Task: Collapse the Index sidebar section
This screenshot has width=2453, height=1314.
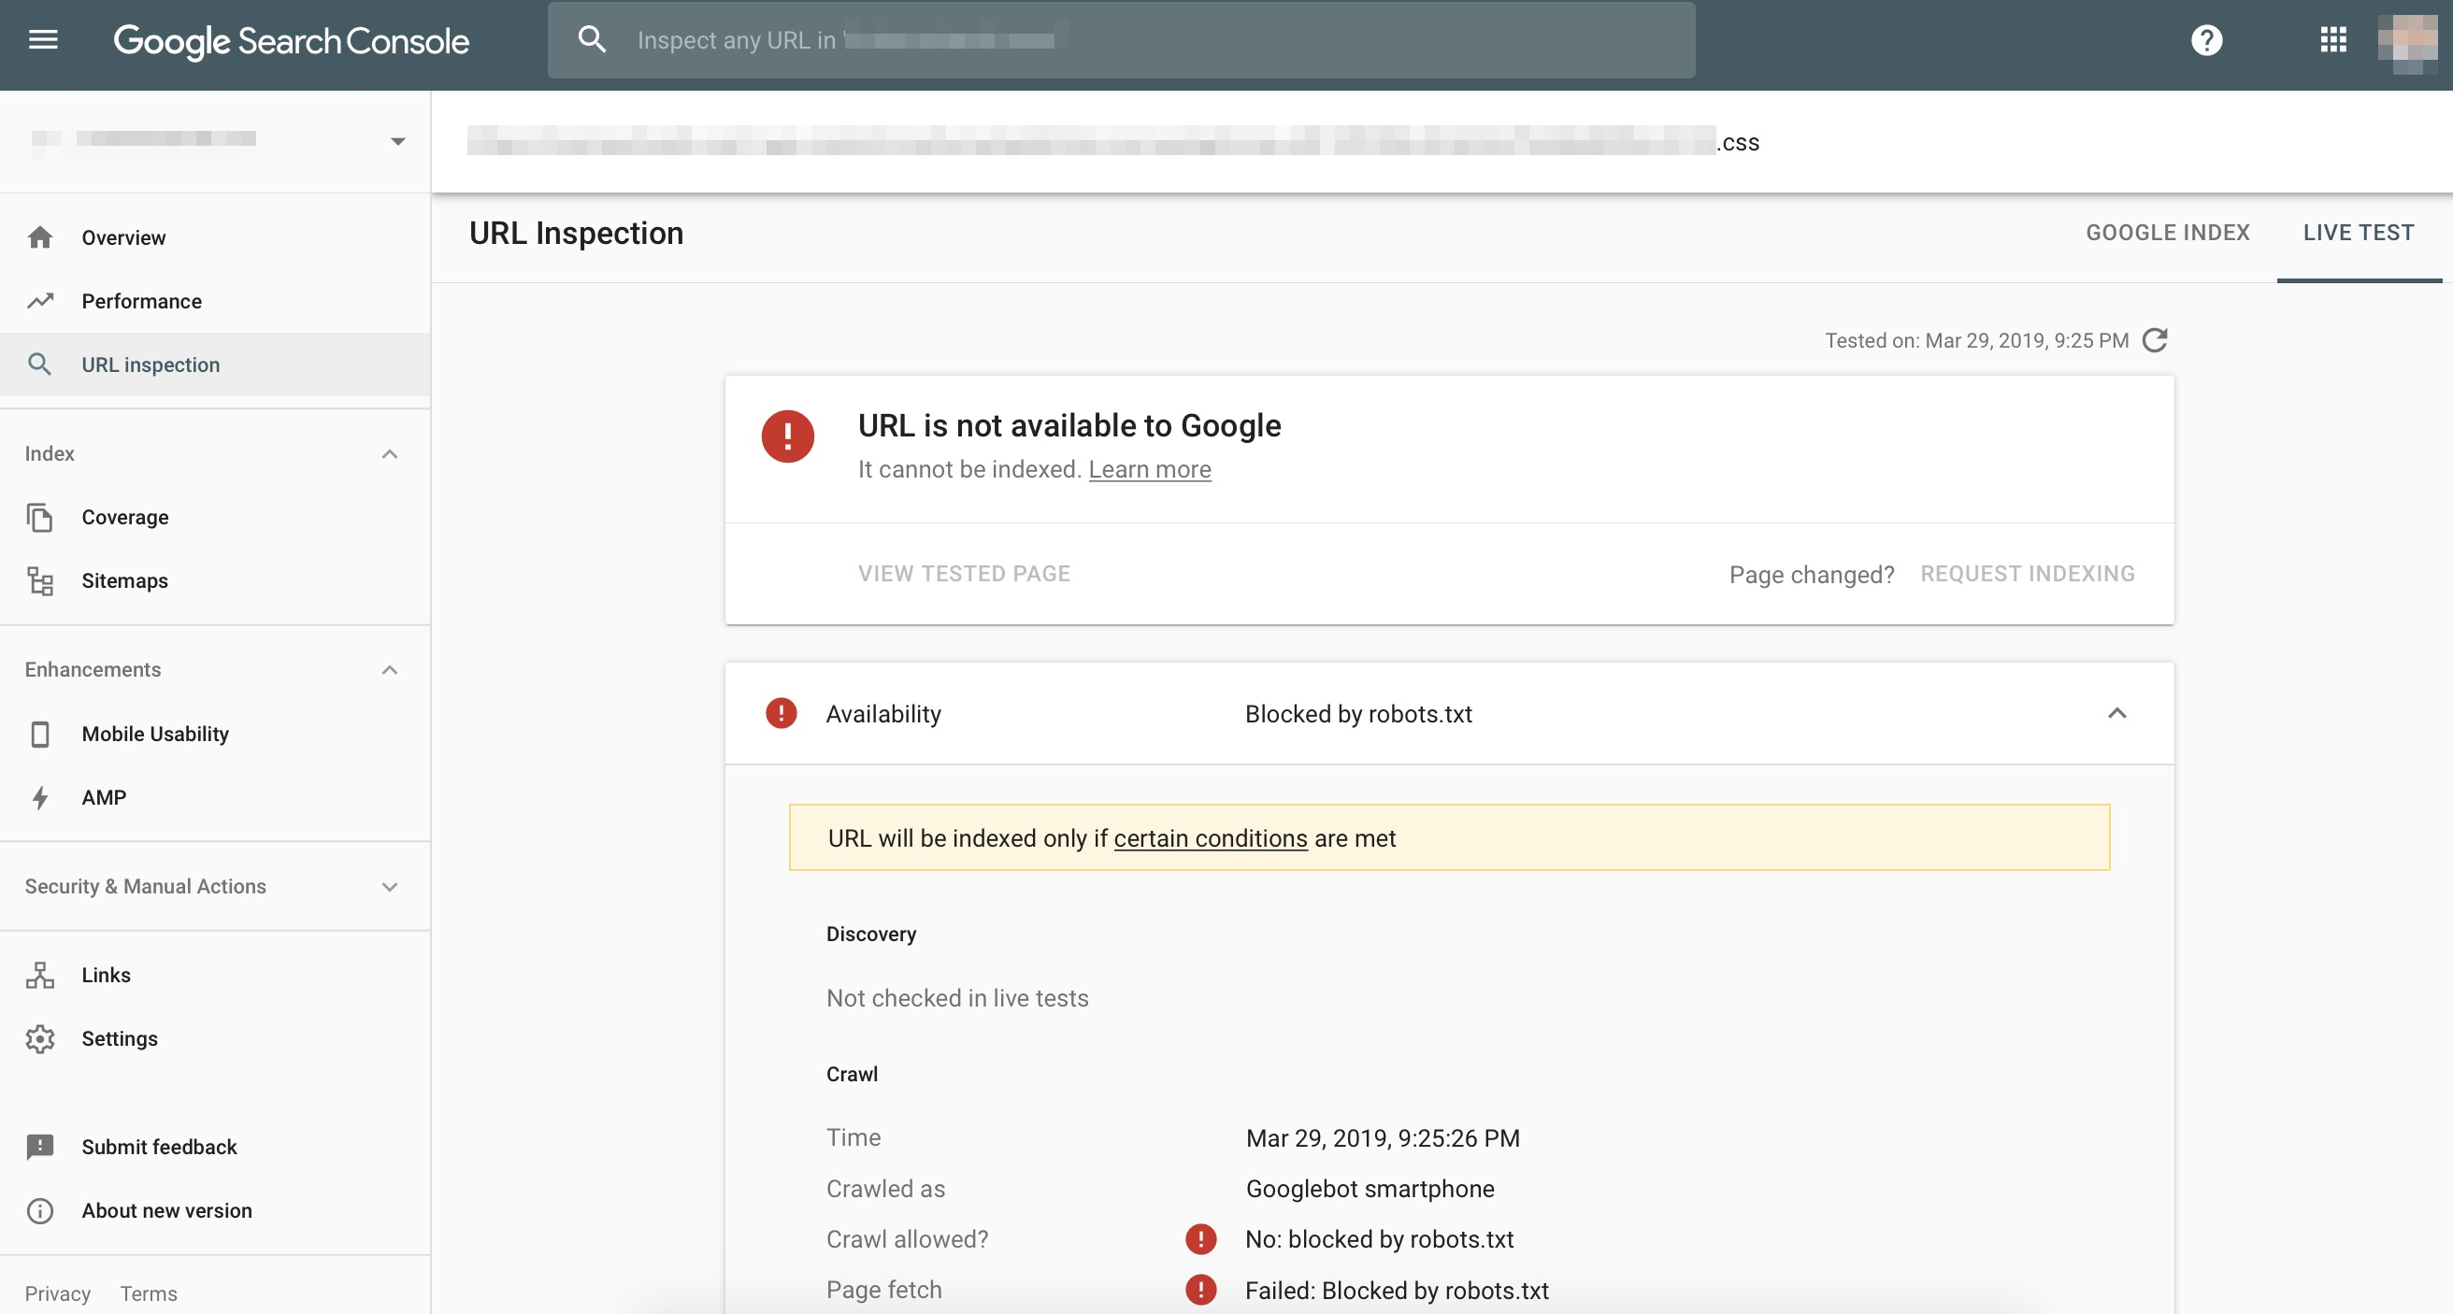Action: tap(390, 454)
